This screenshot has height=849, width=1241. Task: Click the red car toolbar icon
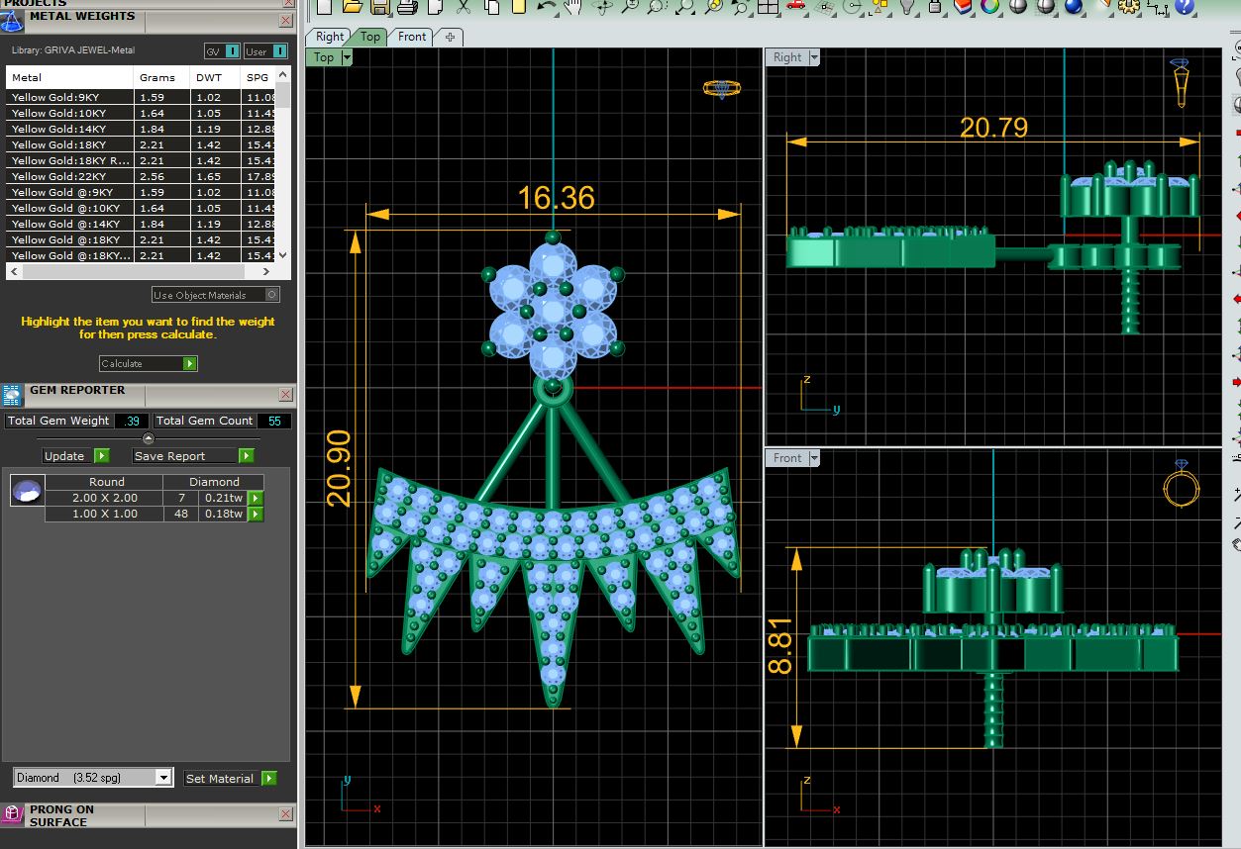click(796, 6)
